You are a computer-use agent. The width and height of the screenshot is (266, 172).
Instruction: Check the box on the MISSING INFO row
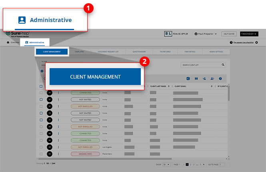[41, 154]
